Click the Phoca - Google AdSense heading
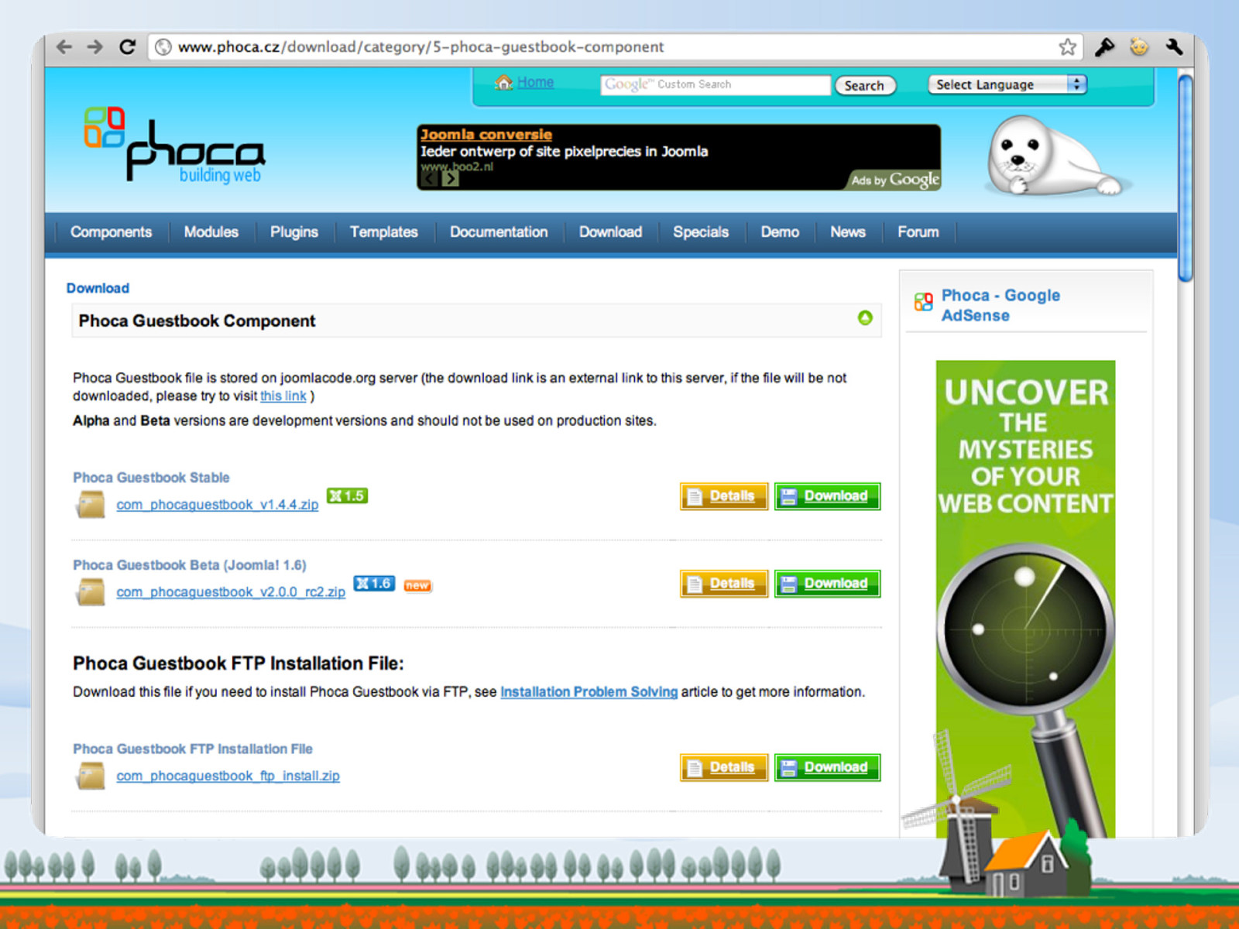The width and height of the screenshot is (1239, 929). (1000, 305)
